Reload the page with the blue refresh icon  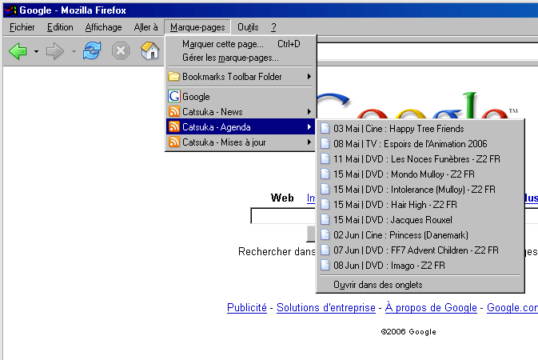pos(92,51)
